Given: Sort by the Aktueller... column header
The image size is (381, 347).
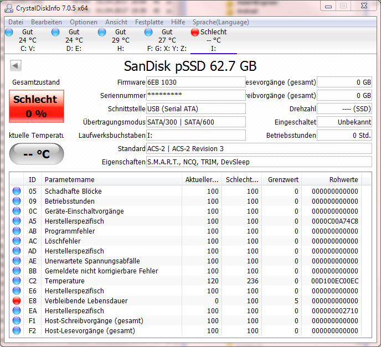Looking at the screenshot, I should point(202,180).
